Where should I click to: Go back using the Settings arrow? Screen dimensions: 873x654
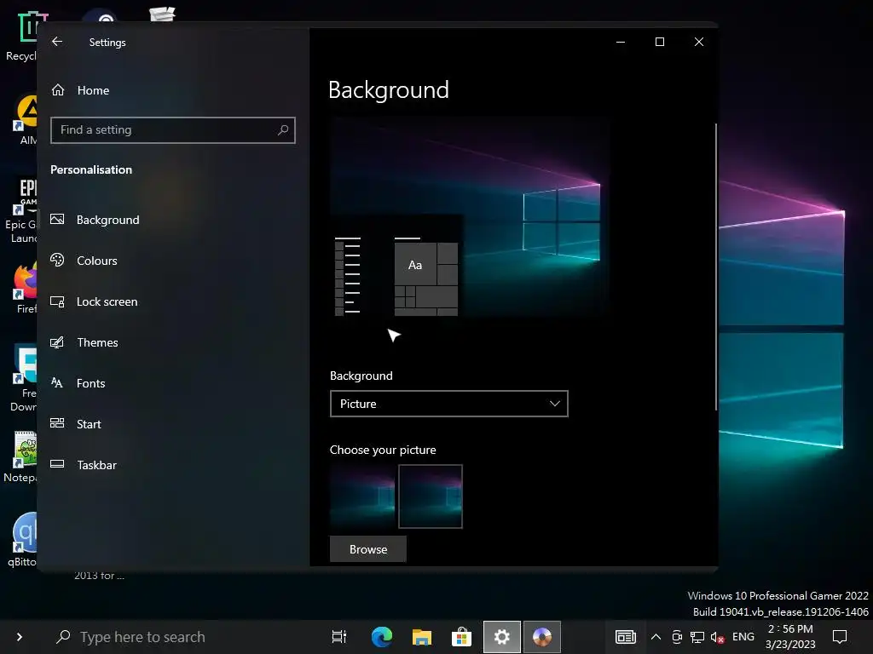57,42
